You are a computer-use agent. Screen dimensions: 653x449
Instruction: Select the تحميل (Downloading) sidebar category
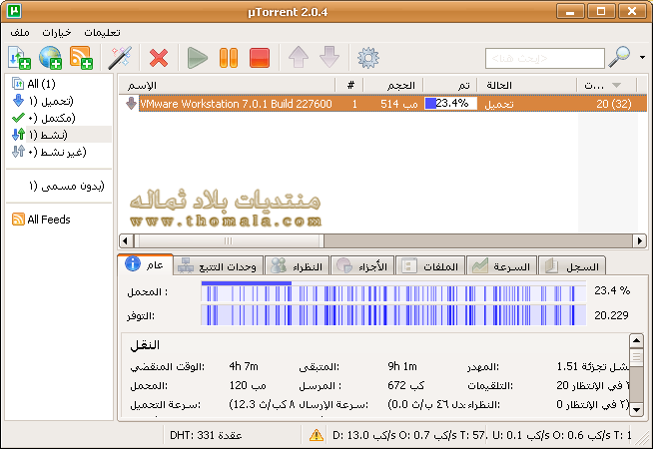click(51, 101)
